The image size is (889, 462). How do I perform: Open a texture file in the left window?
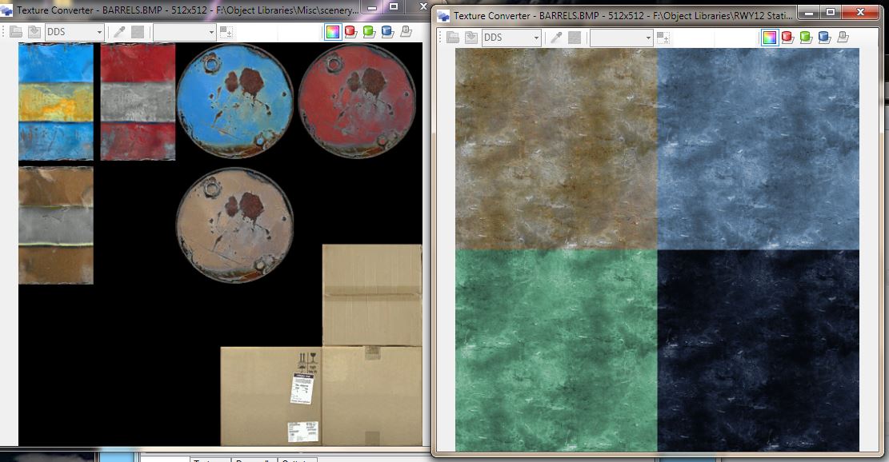click(16, 30)
